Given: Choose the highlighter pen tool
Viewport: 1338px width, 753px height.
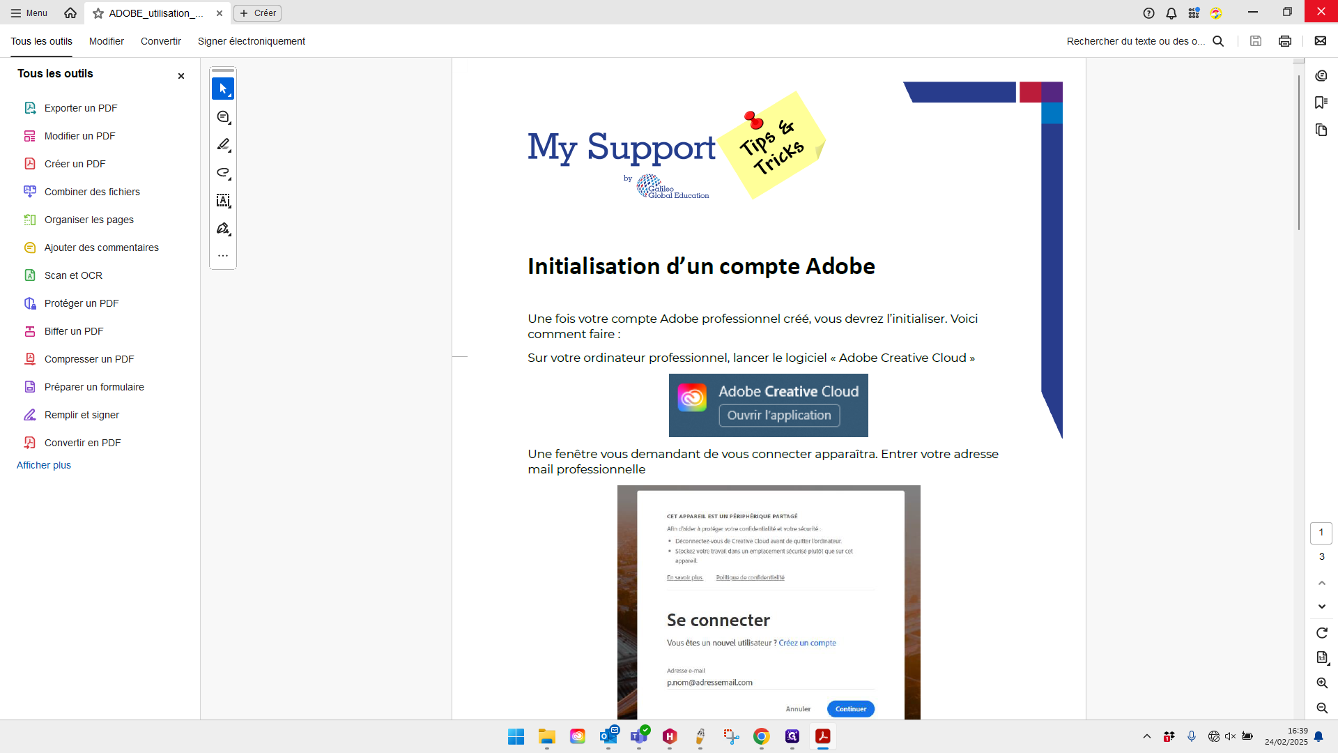Looking at the screenshot, I should (223, 145).
